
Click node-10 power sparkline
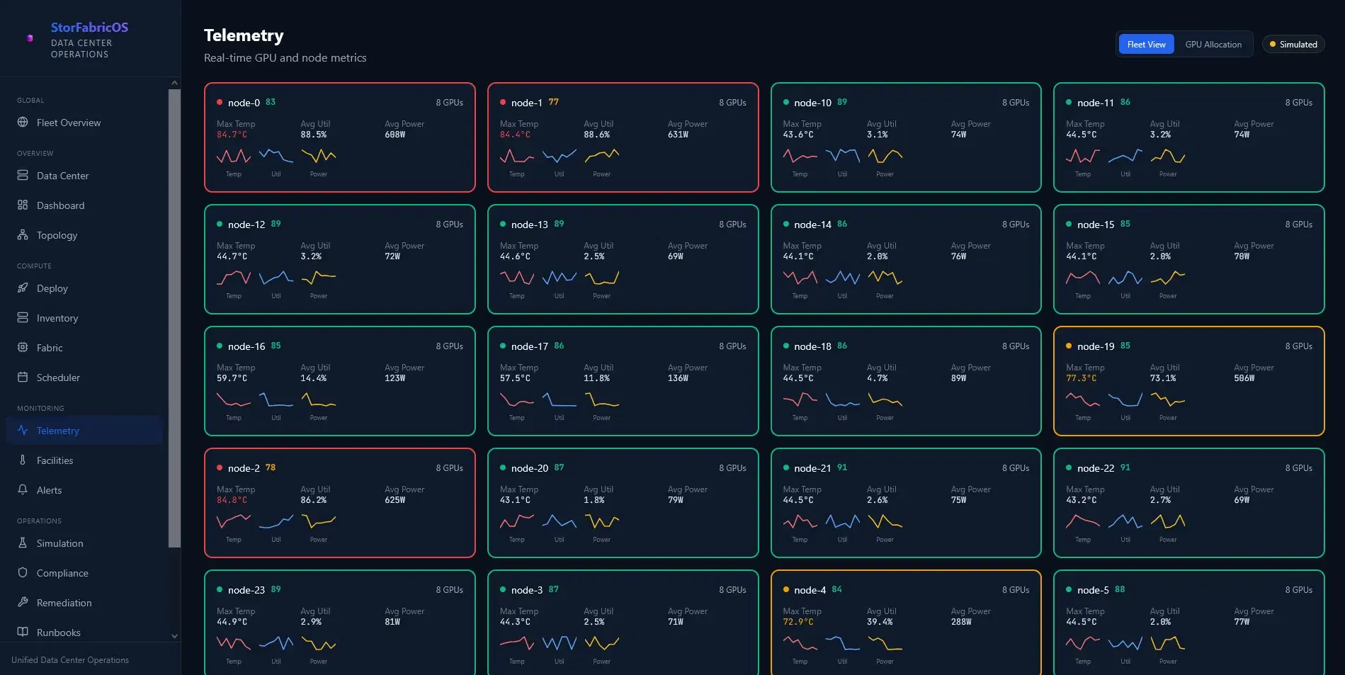885,156
